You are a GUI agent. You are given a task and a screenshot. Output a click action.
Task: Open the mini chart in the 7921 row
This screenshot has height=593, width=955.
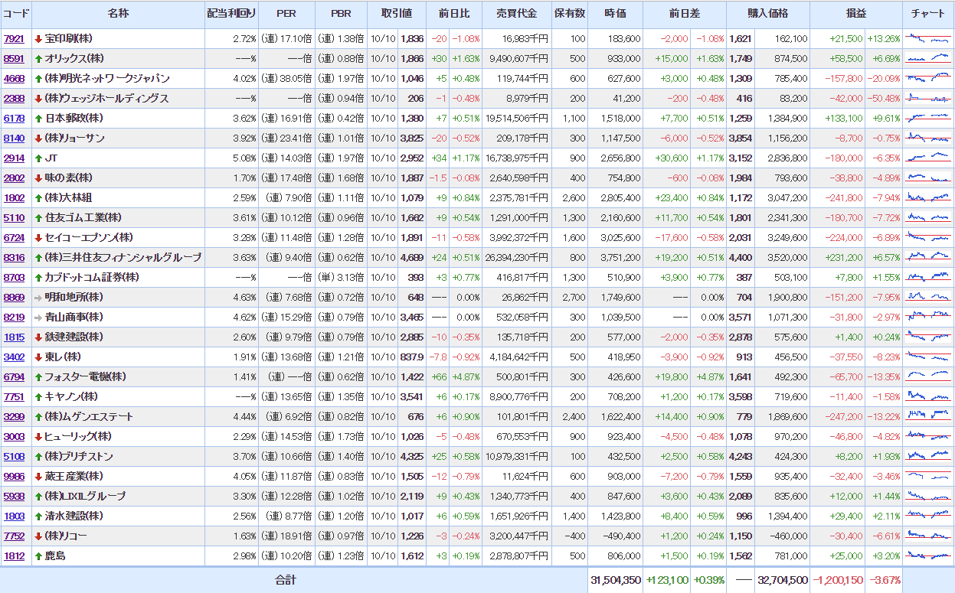pos(927,38)
